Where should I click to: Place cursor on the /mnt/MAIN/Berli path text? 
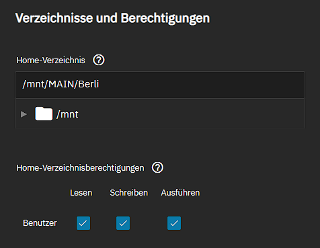pos(61,84)
